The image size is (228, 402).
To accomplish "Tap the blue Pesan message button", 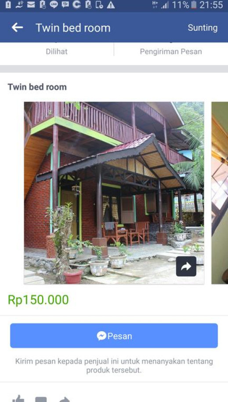I will tap(114, 336).
